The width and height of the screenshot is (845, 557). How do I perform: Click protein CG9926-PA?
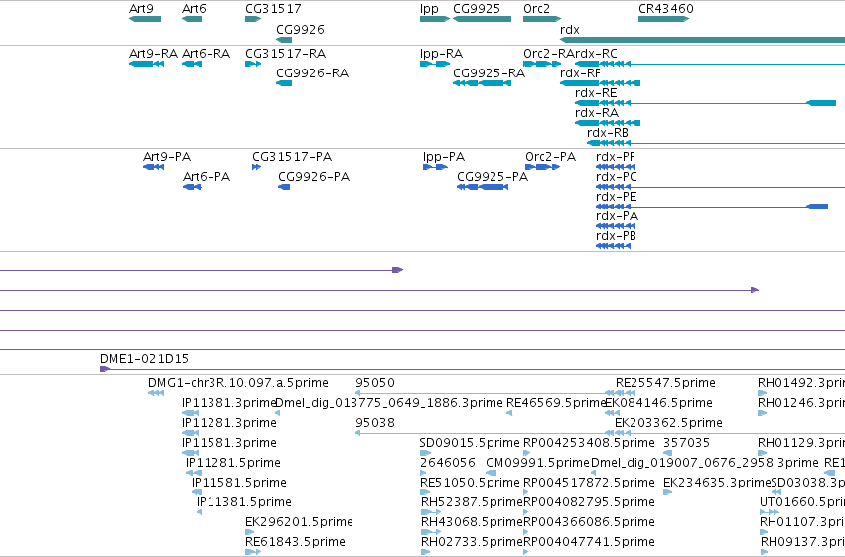tap(284, 187)
